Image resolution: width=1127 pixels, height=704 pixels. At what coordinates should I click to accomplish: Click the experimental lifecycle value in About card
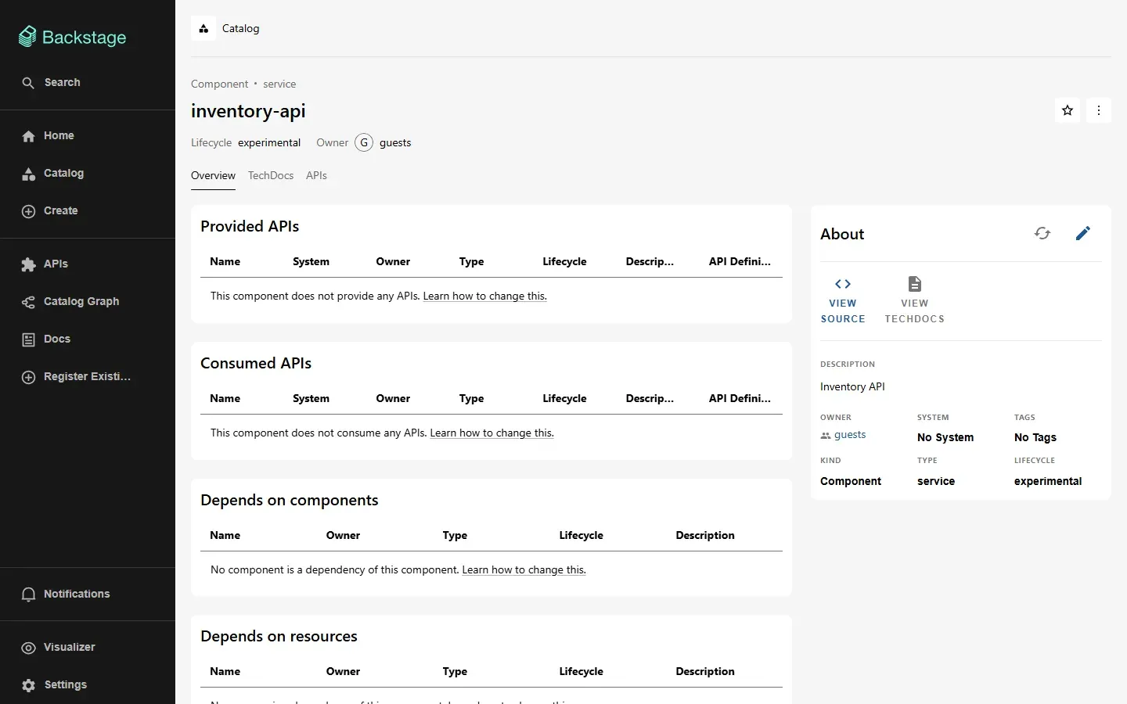1048,481
